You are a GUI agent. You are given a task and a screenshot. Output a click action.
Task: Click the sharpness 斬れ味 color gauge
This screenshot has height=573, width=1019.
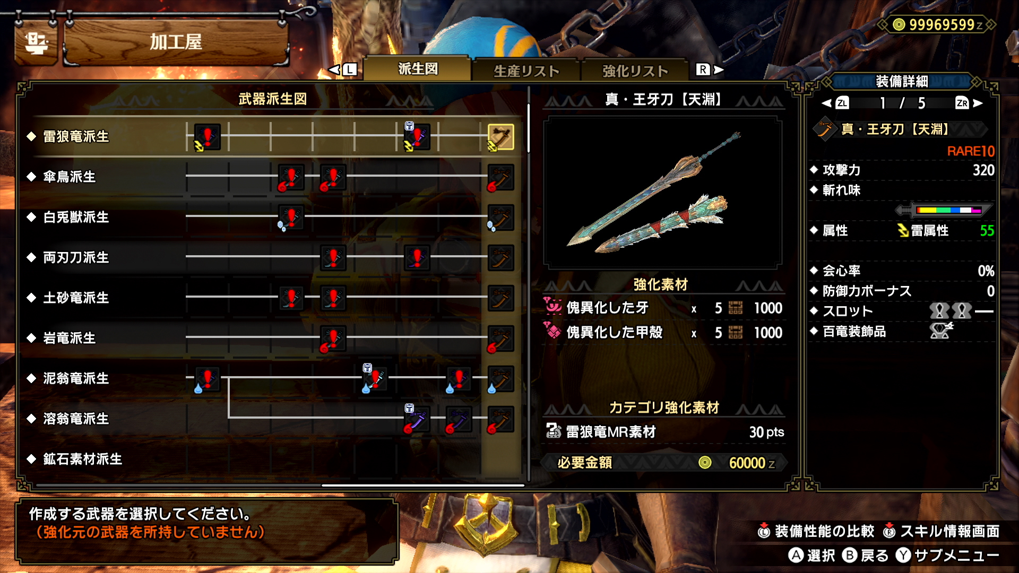pos(948,210)
